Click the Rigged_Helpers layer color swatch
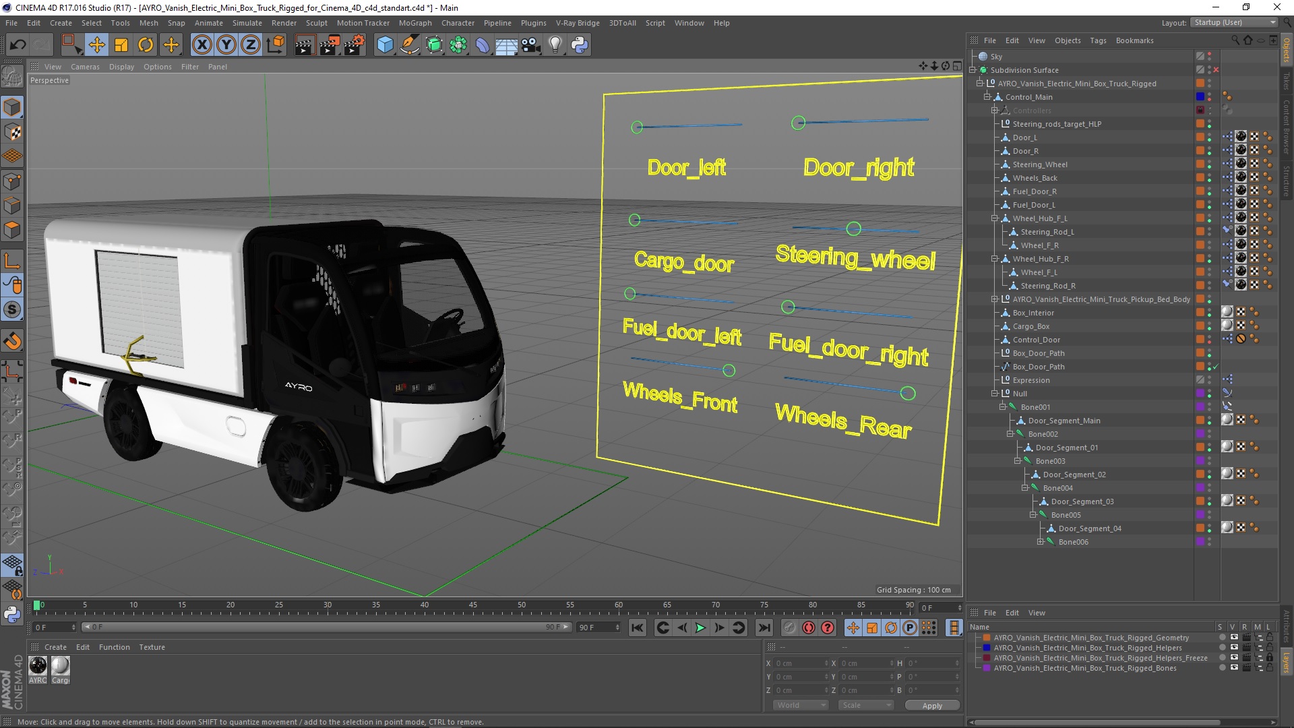 [x=987, y=648]
